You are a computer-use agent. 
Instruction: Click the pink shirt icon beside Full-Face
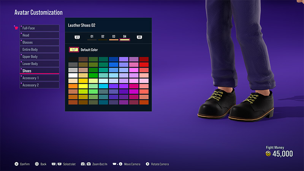(x=16, y=28)
